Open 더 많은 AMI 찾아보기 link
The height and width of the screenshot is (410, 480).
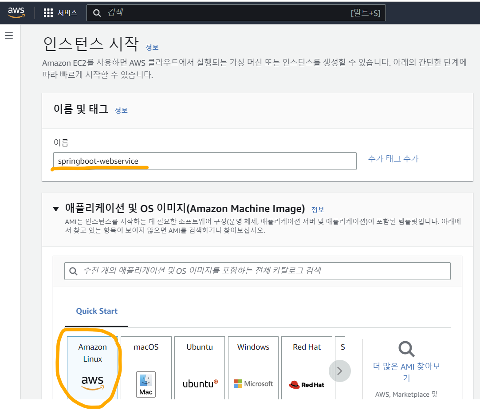[x=406, y=372]
